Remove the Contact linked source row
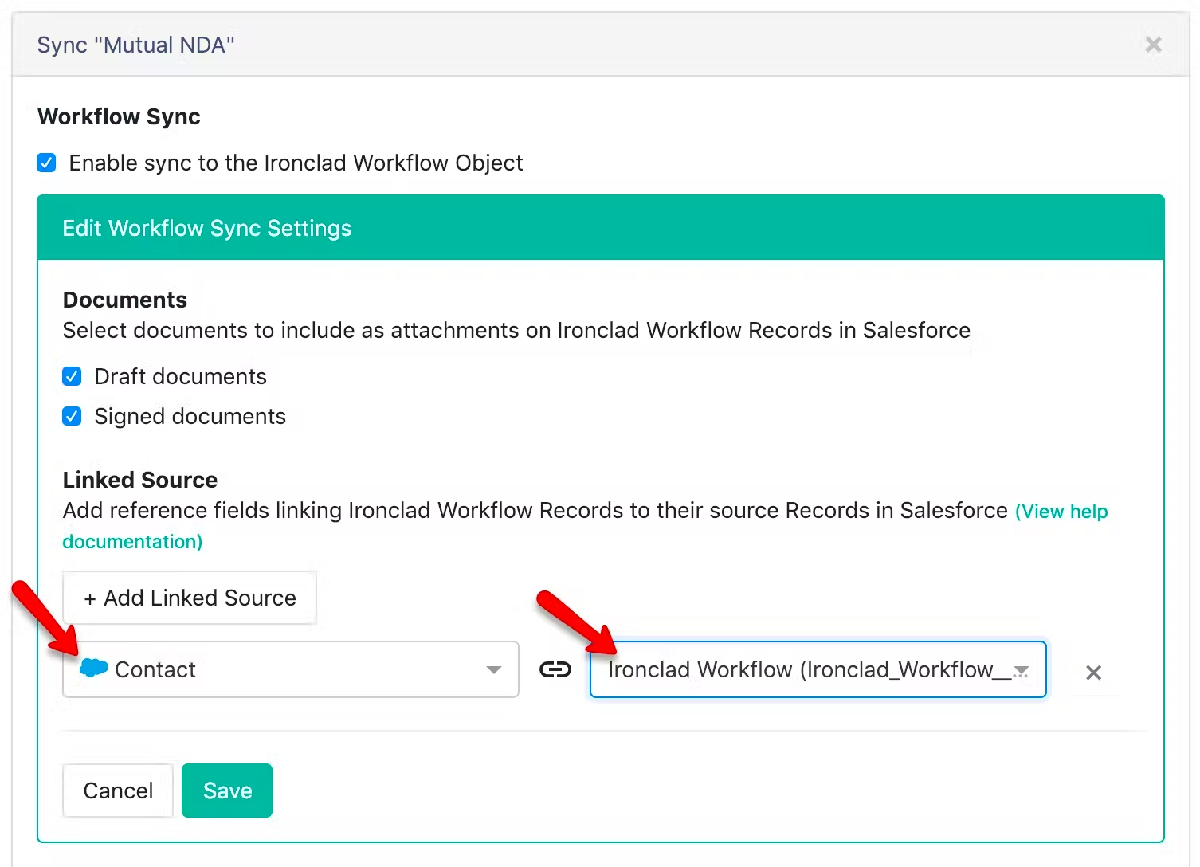Viewport: 1200px width, 867px height. click(1093, 673)
